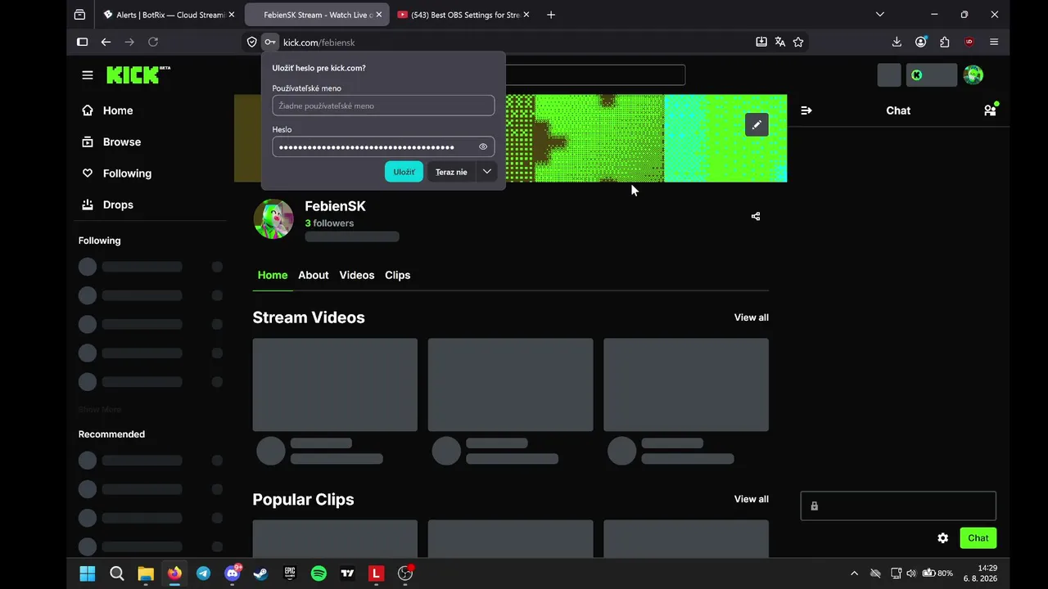Open File Explorer from the taskbar
Screen dimensions: 1048x589
click(x=146, y=573)
